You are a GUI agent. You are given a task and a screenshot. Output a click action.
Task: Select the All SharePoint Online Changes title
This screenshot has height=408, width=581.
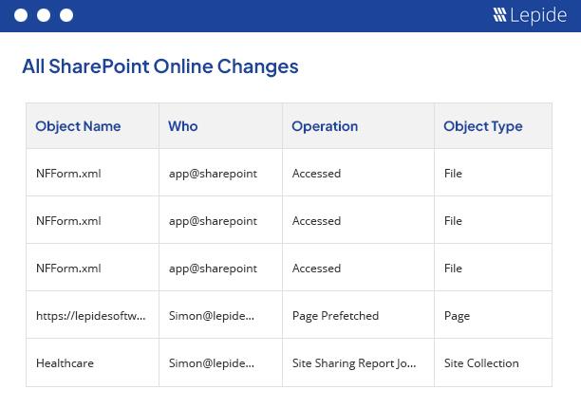160,66
